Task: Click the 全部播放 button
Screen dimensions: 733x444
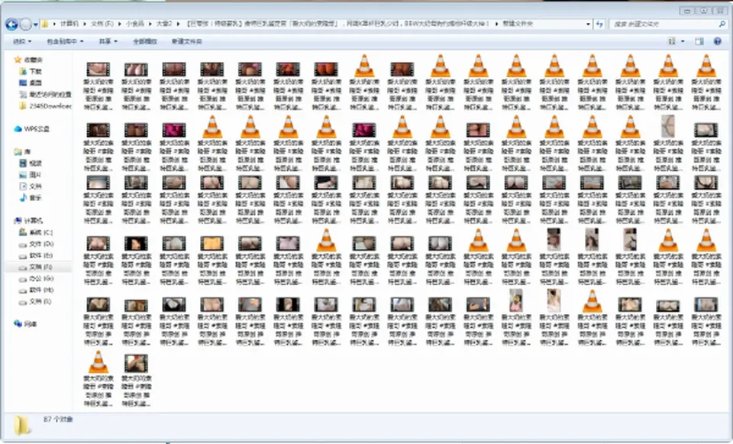Action: point(145,41)
